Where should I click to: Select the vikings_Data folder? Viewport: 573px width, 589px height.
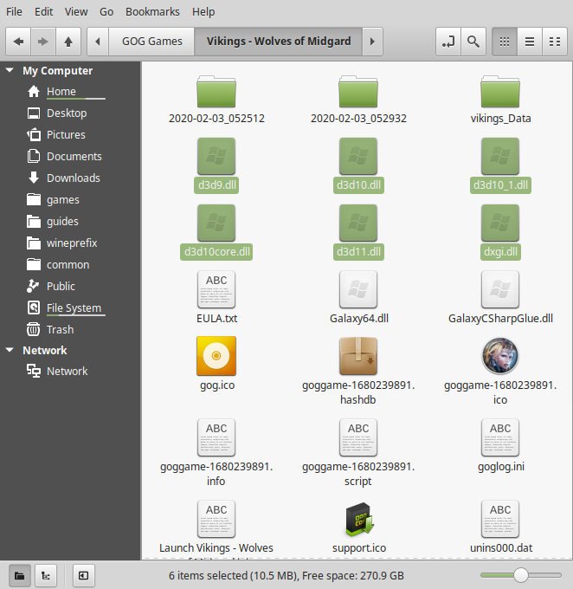pos(500,100)
